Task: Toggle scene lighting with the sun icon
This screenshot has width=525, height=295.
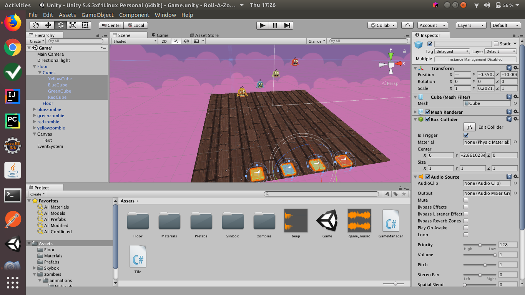Action: [176, 41]
